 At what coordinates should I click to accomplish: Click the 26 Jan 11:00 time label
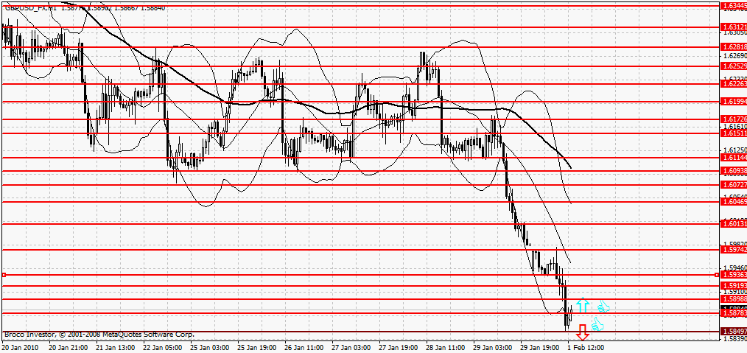pyautogui.click(x=304, y=346)
